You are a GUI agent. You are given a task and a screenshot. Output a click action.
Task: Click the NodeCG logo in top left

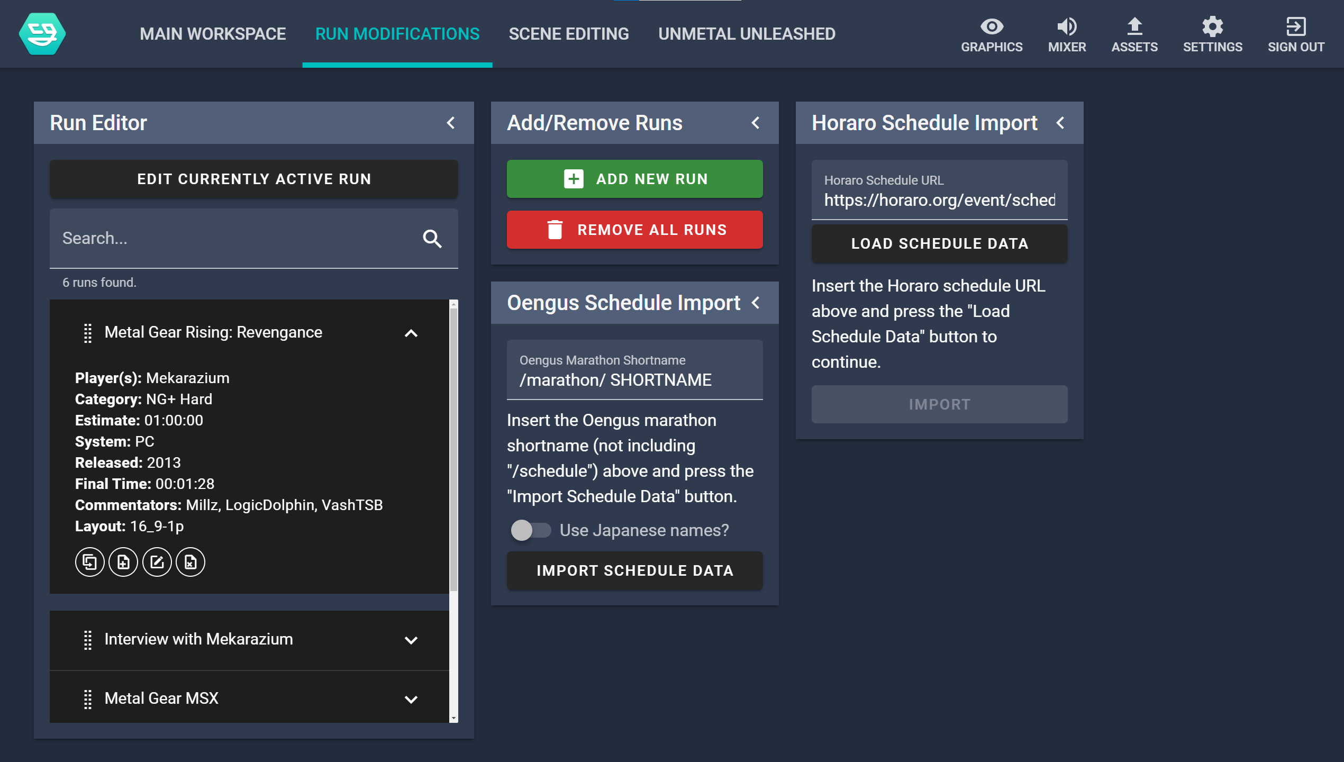[42, 34]
